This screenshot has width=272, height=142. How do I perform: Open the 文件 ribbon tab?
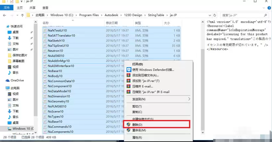click(7, 8)
